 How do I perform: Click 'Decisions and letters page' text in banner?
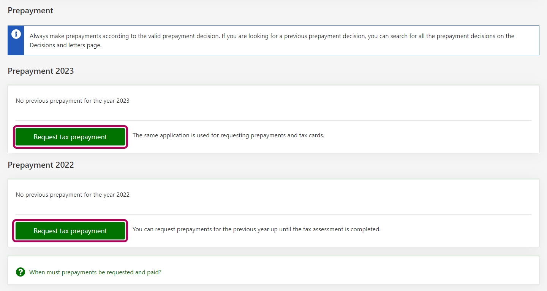(x=65, y=45)
